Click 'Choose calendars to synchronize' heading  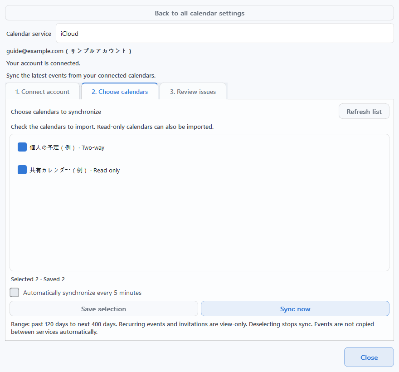(x=56, y=112)
